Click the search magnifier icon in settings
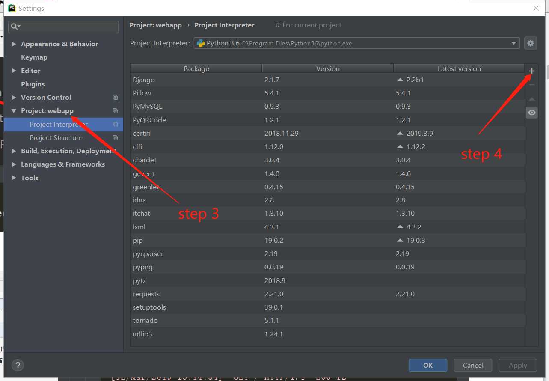 (x=15, y=27)
